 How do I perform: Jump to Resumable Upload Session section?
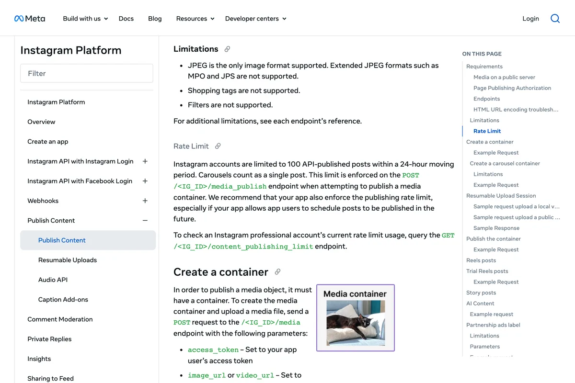[501, 196]
